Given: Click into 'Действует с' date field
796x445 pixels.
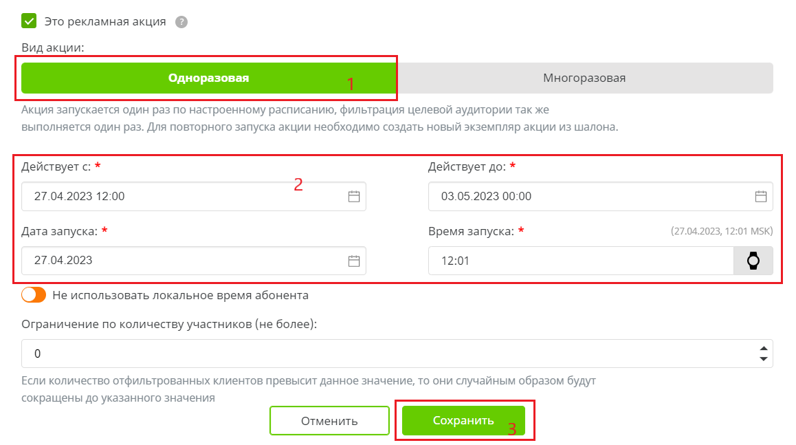Looking at the screenshot, I should click(179, 197).
